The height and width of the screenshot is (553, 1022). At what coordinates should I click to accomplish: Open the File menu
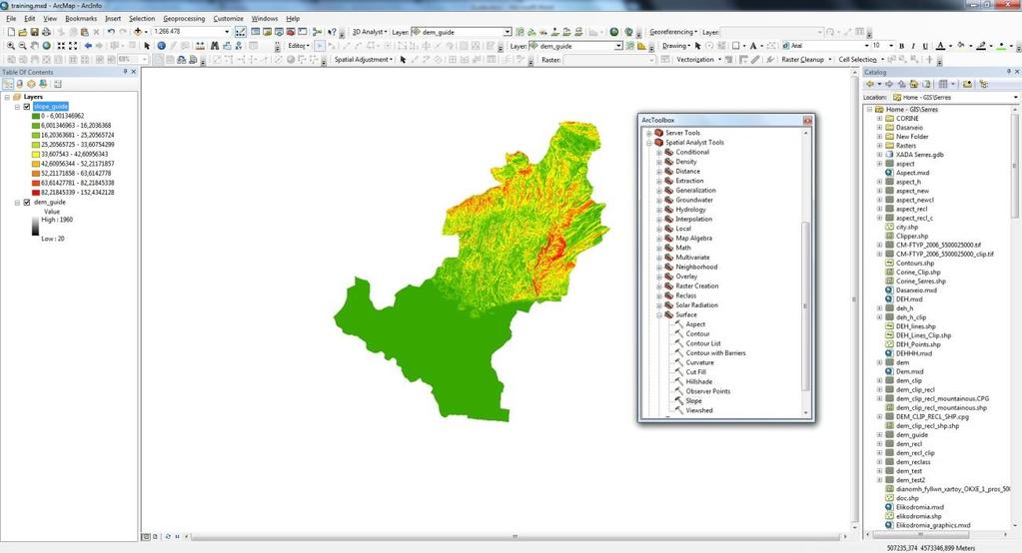click(x=11, y=19)
